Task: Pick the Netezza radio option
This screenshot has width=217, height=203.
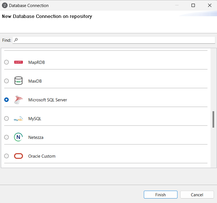Action: point(6,137)
